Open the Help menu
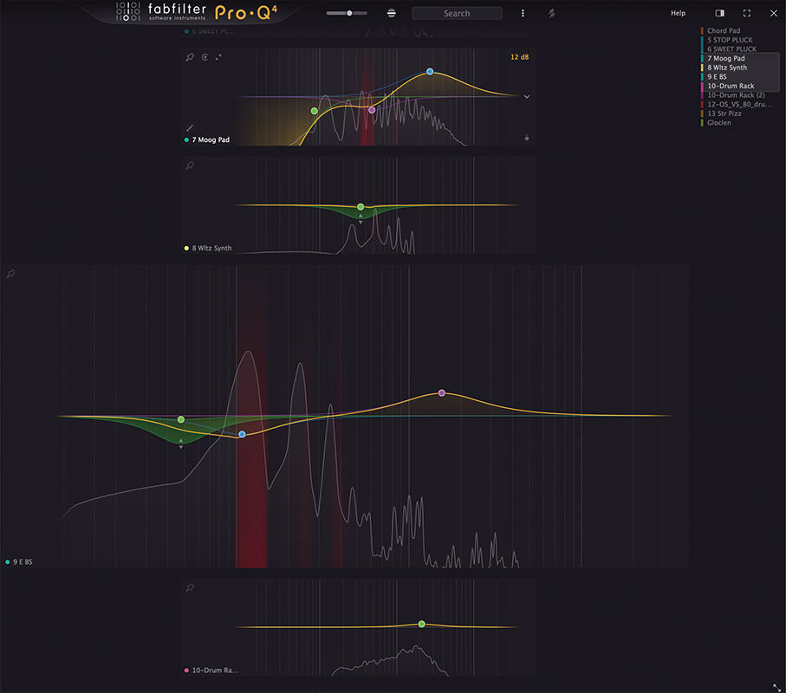The image size is (786, 693). tap(678, 13)
